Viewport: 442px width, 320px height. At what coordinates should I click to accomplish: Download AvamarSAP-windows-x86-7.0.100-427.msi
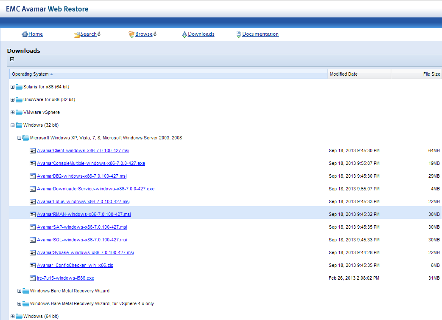pyautogui.click(x=82, y=227)
